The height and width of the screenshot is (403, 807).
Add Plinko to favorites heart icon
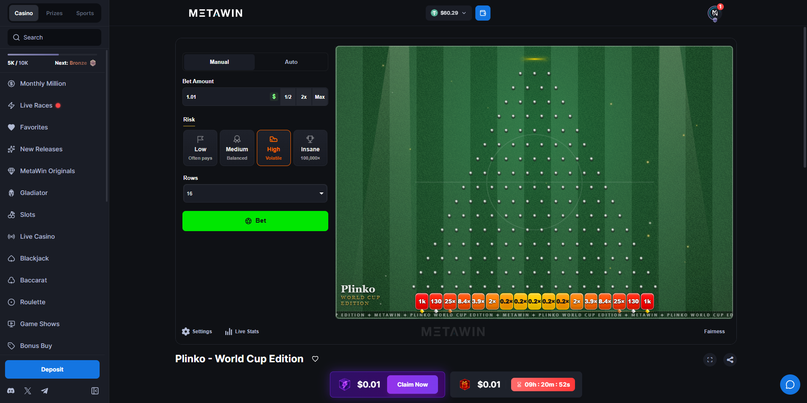click(x=315, y=359)
